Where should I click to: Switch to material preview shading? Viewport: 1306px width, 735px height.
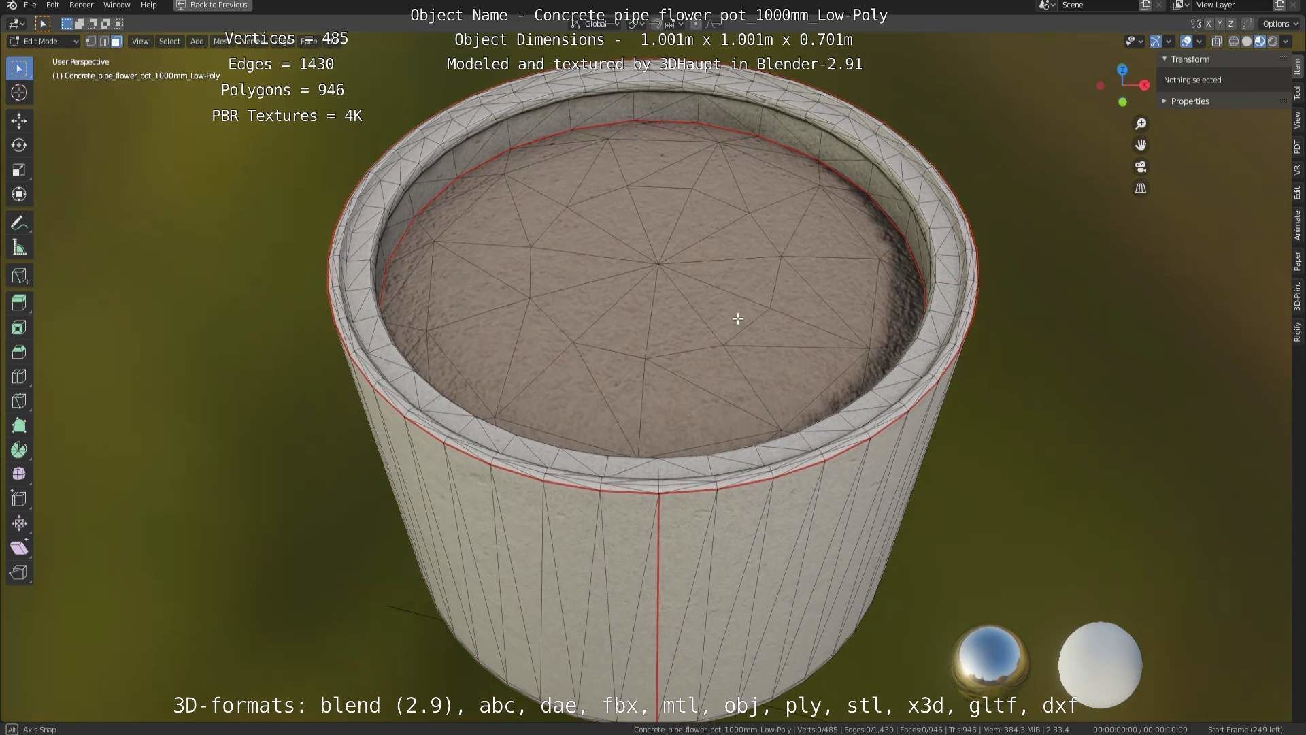pos(1260,42)
